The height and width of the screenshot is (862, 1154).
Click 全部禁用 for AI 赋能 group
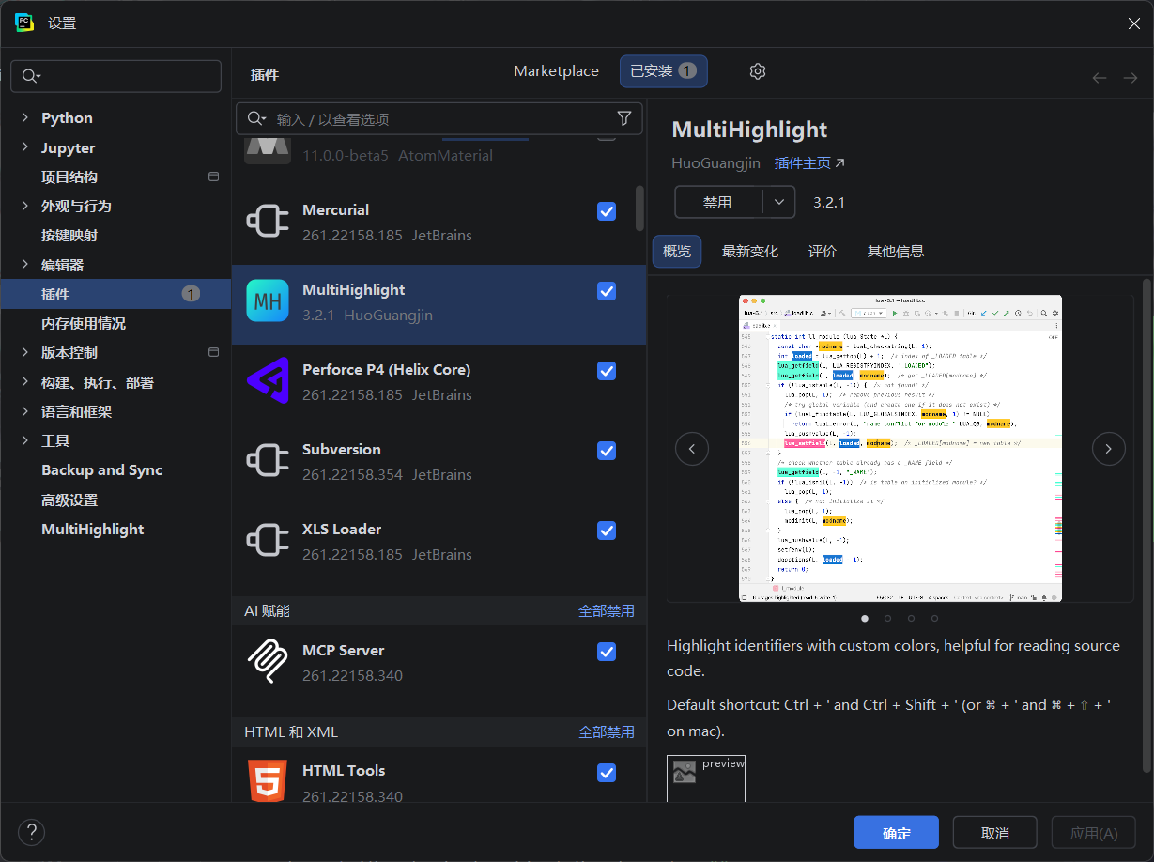click(x=607, y=611)
